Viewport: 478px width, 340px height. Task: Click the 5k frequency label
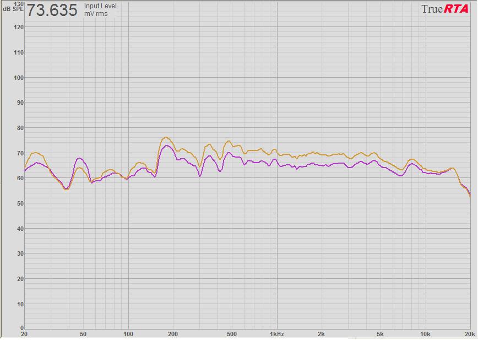380,334
